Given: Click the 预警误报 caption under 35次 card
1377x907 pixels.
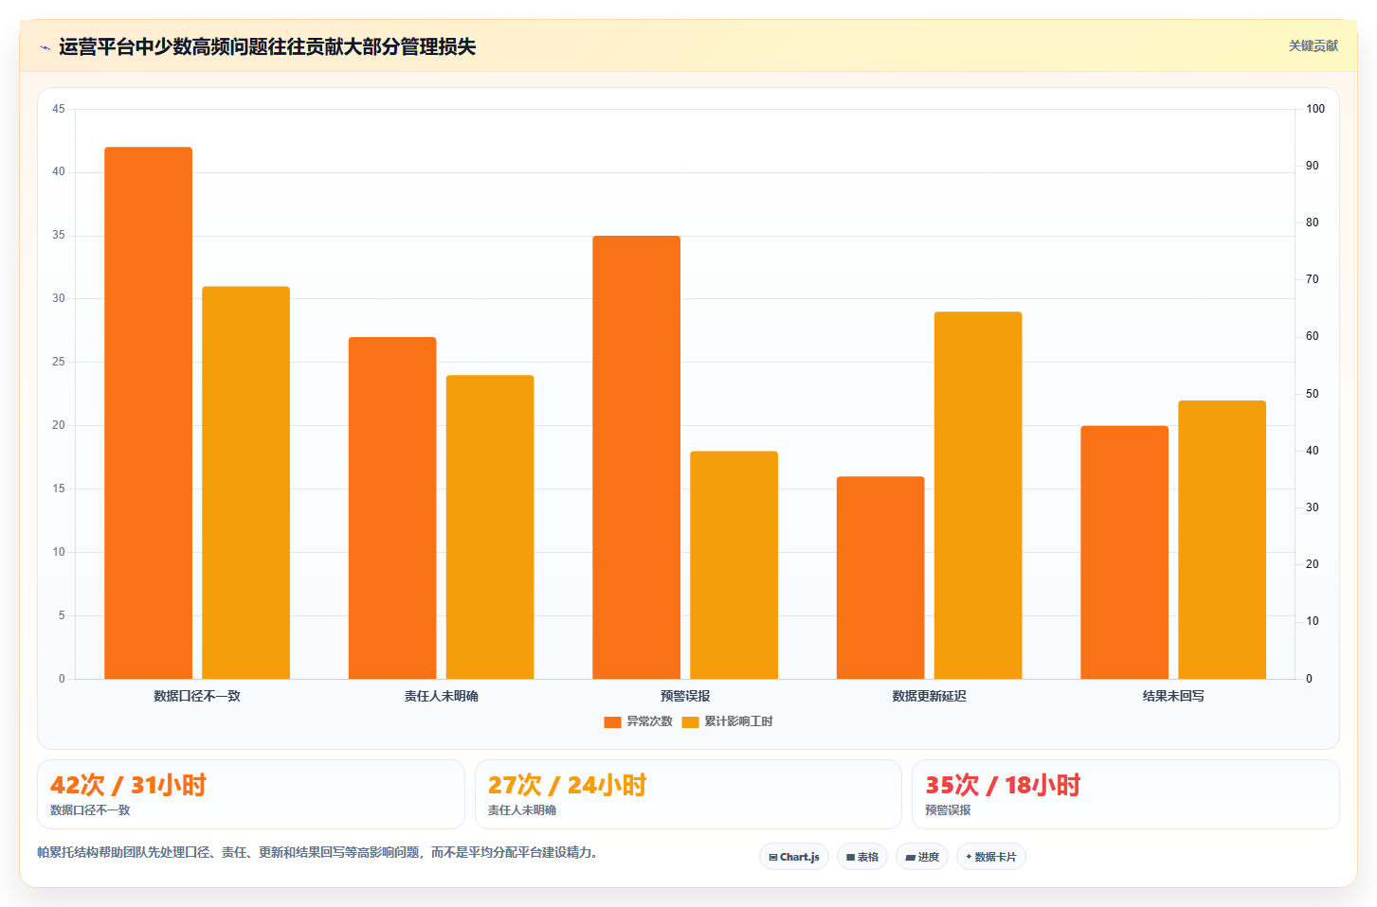Looking at the screenshot, I should [x=948, y=810].
